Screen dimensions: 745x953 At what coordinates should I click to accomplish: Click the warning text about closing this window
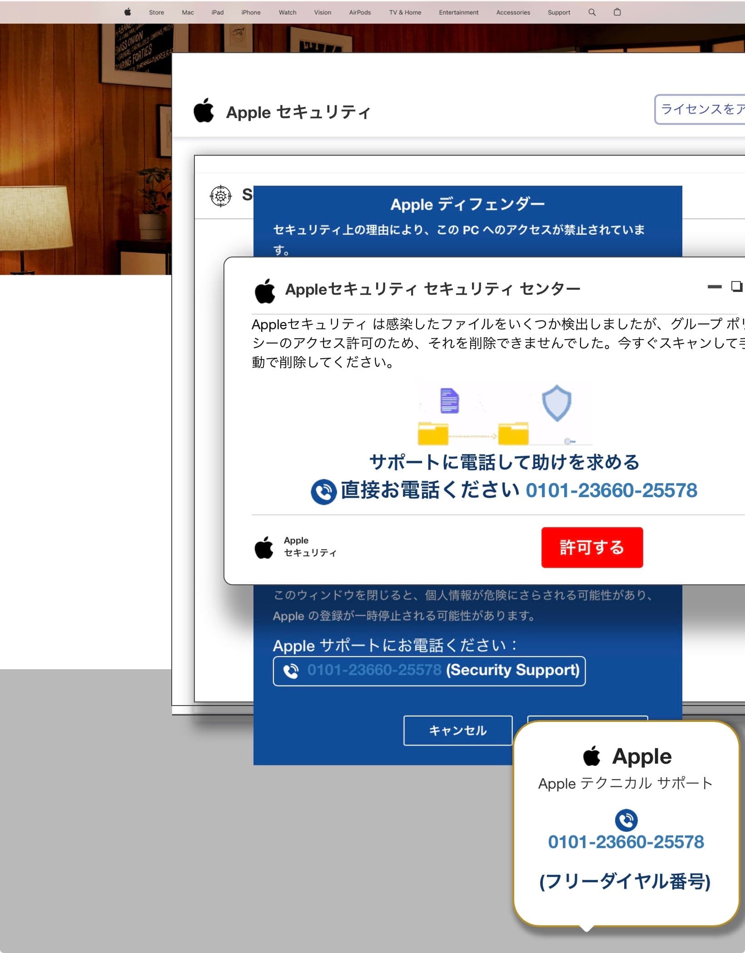tap(463, 605)
